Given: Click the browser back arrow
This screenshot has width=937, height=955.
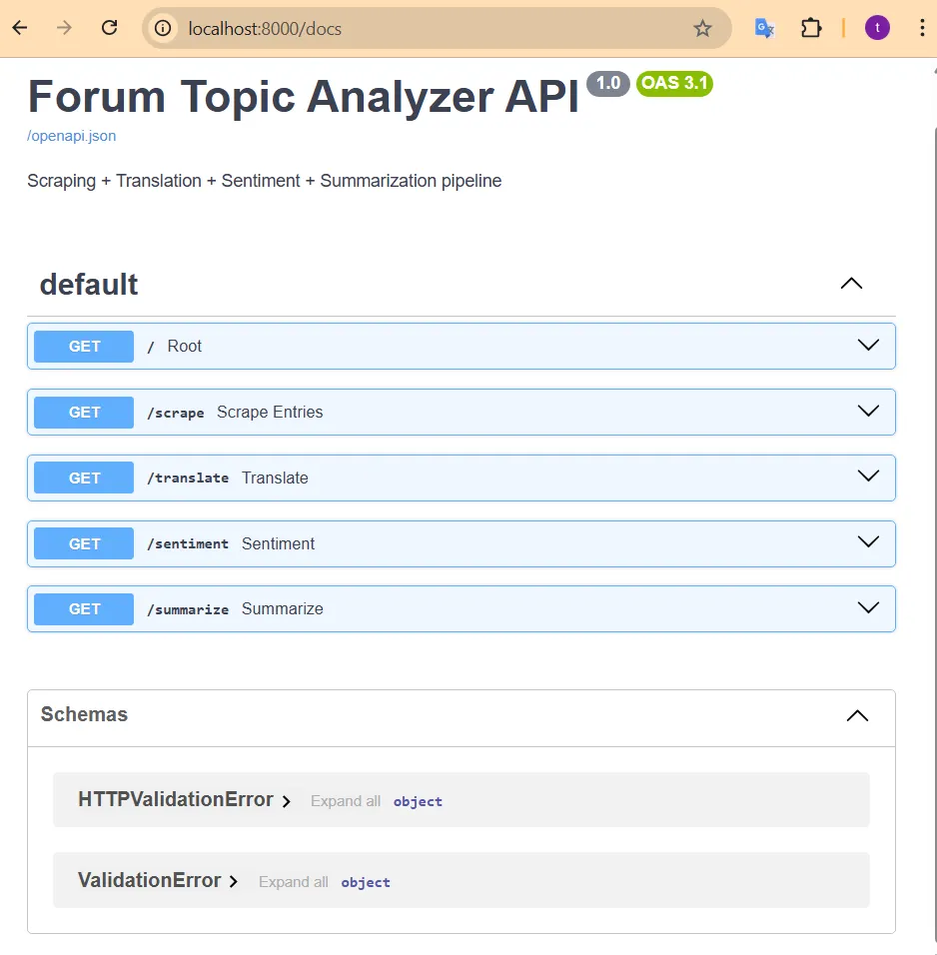Looking at the screenshot, I should tap(20, 28).
